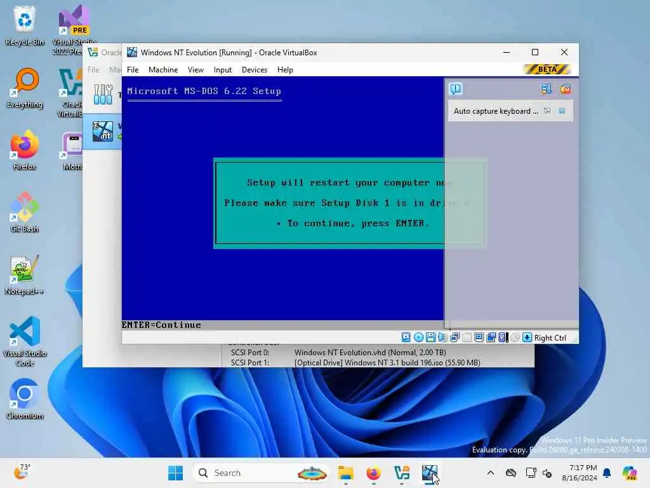Image resolution: width=650 pixels, height=488 pixels.
Task: Open the View menu
Action: [196, 70]
